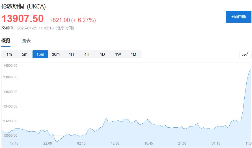Click the 伦敦期铜 (UKCA) title

click(23, 6)
